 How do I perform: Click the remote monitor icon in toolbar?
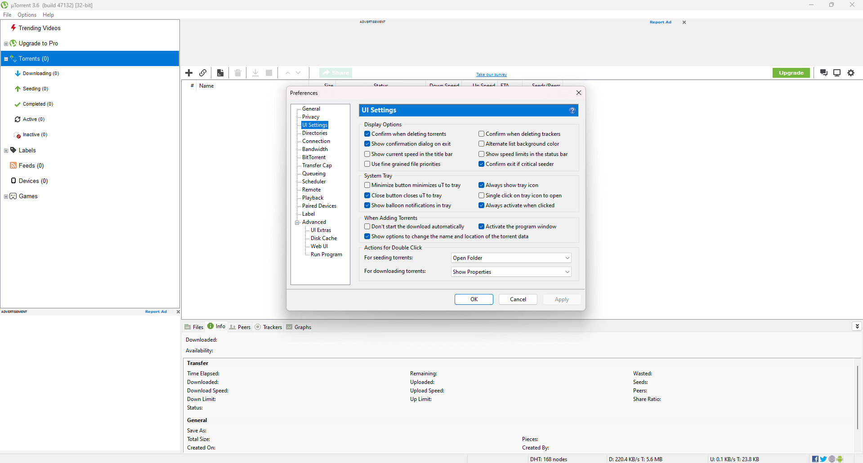click(x=837, y=73)
